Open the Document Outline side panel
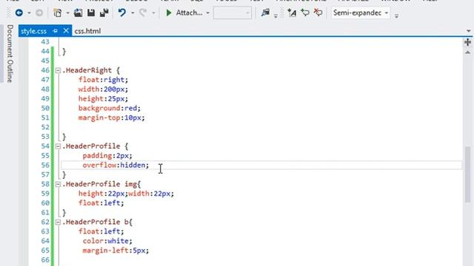 [10, 53]
